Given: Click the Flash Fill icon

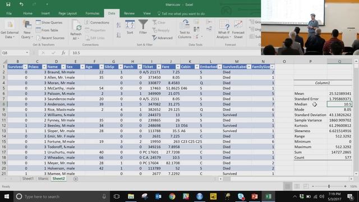Looking at the screenshot, I should (x=196, y=22).
